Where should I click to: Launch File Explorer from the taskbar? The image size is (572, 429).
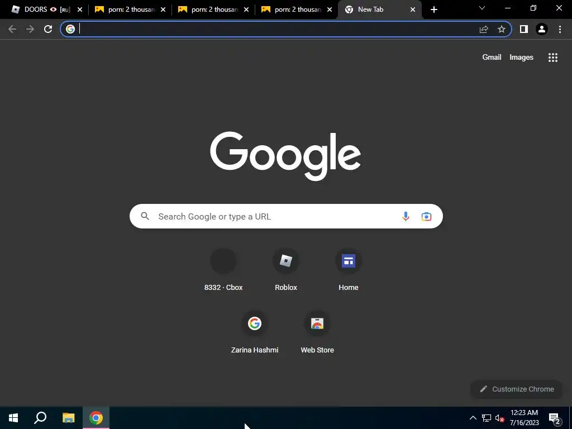pos(68,418)
